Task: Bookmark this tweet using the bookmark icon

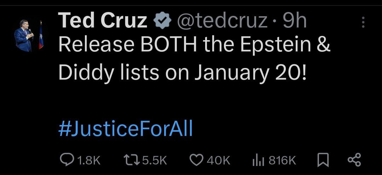Action: 322,161
